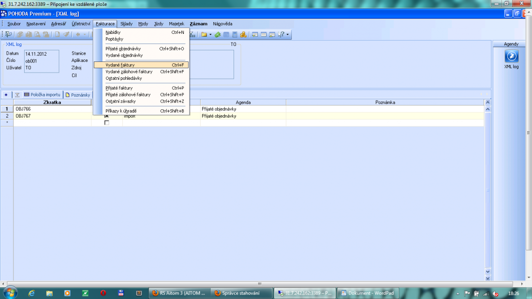
Task: Click the asterisk button left of tabs
Action: pos(6,95)
